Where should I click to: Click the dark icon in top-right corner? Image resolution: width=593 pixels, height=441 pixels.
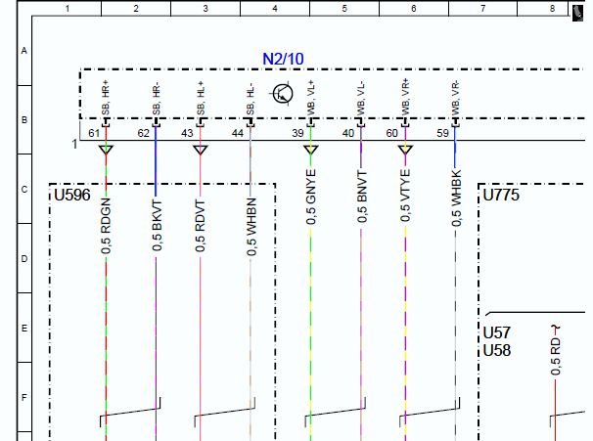577,13
